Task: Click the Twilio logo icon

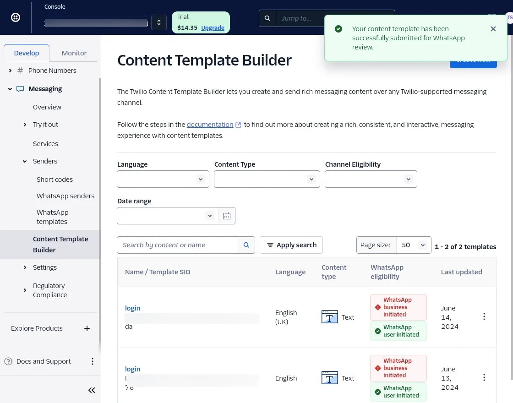Action: pos(15,17)
